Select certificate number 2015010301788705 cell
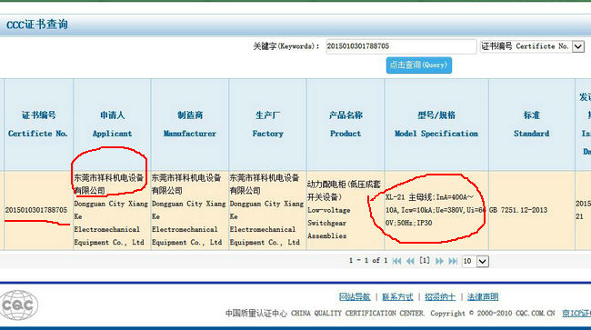 click(36, 210)
